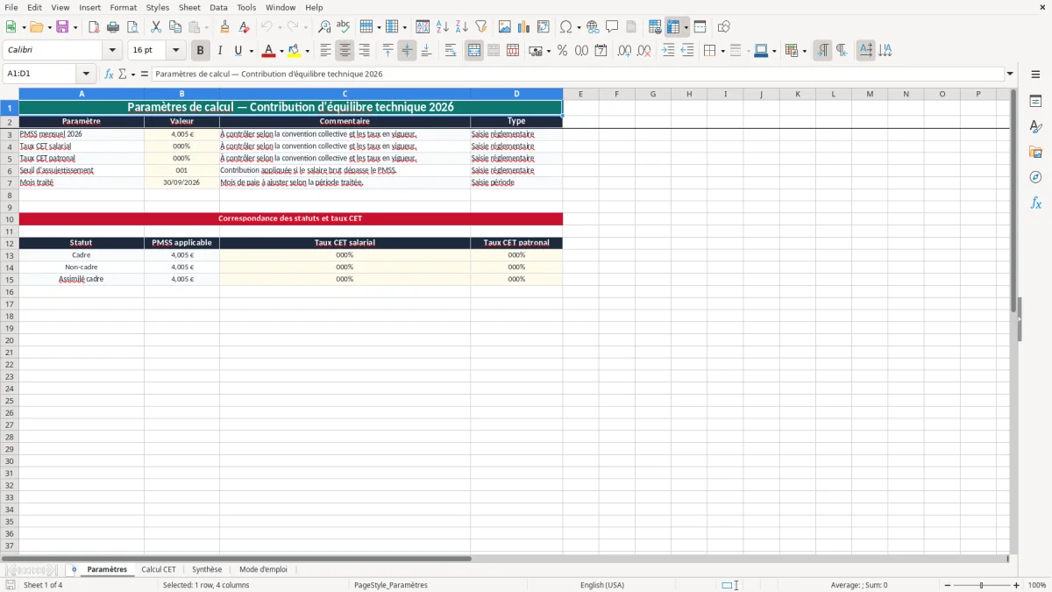This screenshot has width=1052, height=592.
Task: Apply the red font color
Action: (x=268, y=51)
